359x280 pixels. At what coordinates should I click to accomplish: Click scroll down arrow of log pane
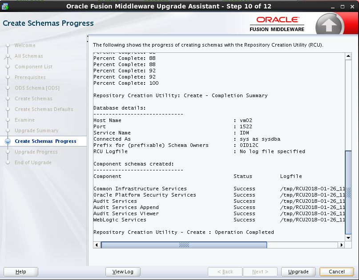pos(348,238)
